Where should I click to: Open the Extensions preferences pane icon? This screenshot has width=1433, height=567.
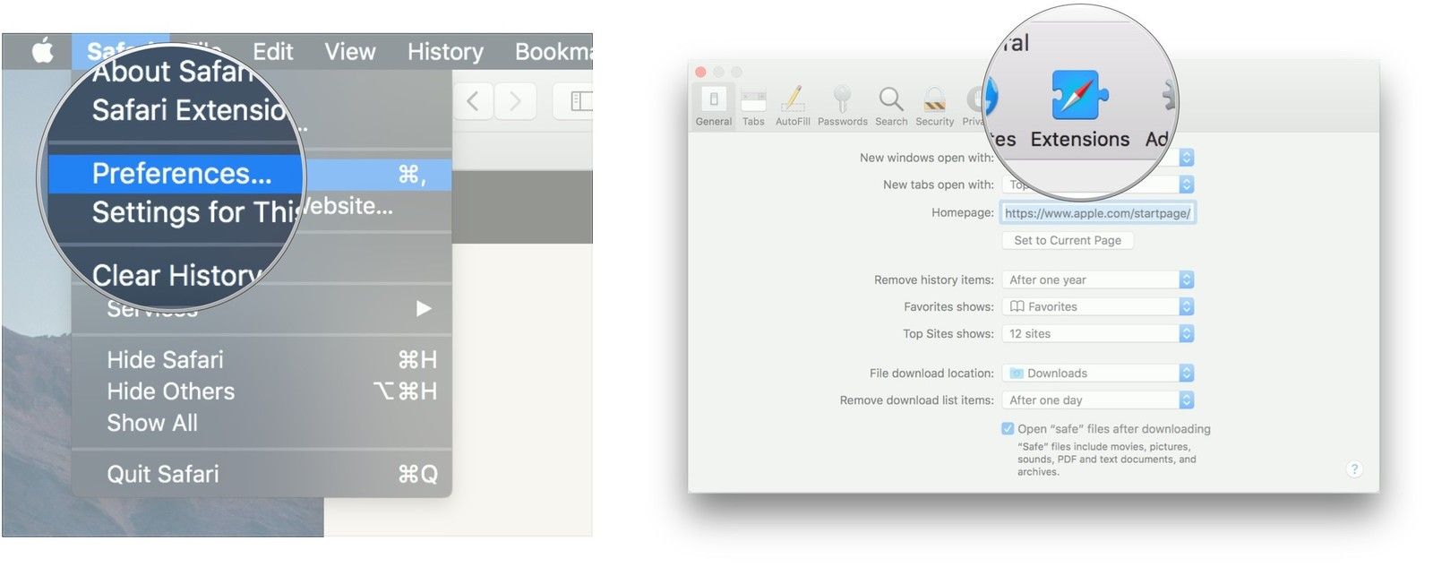coord(1079,97)
